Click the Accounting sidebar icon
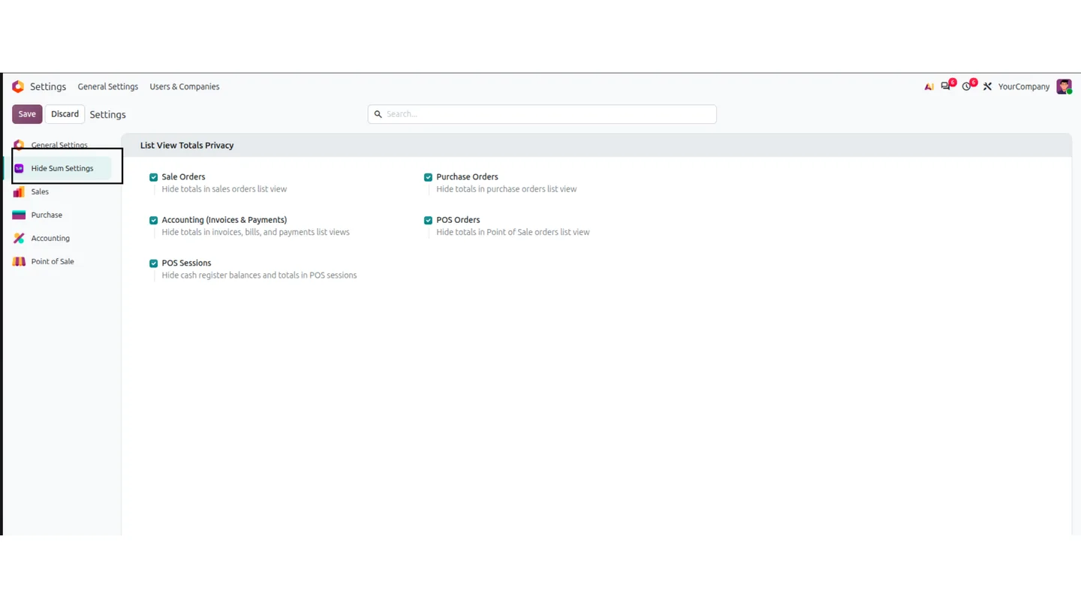 pyautogui.click(x=19, y=238)
